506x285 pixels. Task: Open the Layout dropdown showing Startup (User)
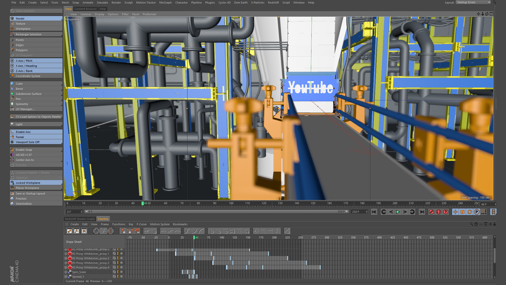[474, 2]
